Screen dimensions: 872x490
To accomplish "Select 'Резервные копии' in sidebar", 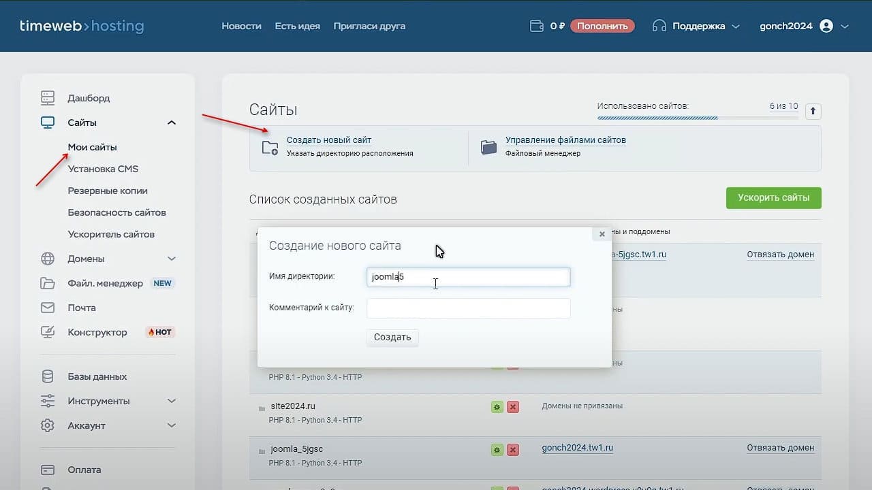I will tap(108, 191).
